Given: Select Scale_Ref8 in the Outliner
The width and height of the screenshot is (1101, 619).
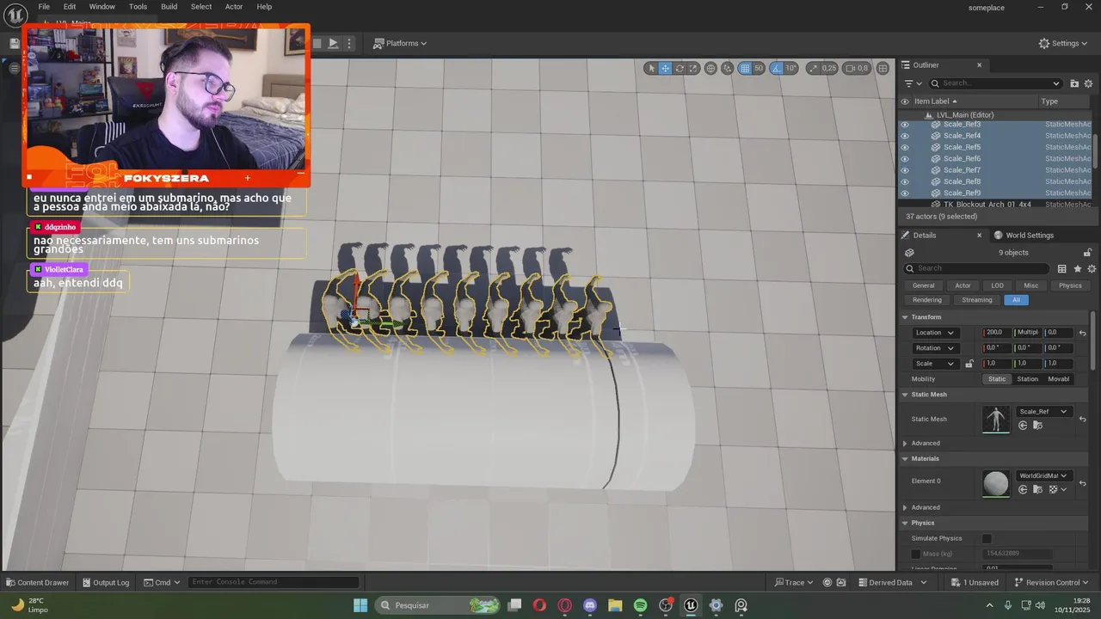Looking at the screenshot, I should (x=962, y=181).
